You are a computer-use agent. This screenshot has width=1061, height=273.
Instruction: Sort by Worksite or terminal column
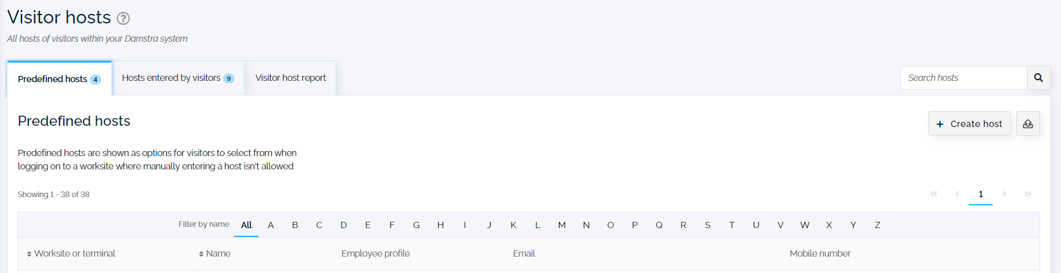click(x=71, y=253)
